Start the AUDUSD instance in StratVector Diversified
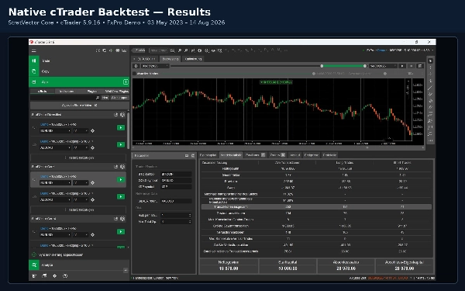 coord(121,144)
